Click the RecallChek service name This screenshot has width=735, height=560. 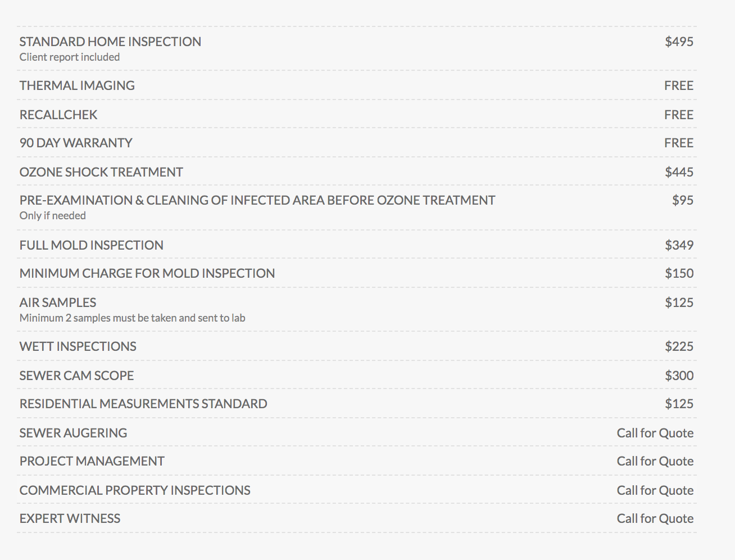click(x=58, y=115)
